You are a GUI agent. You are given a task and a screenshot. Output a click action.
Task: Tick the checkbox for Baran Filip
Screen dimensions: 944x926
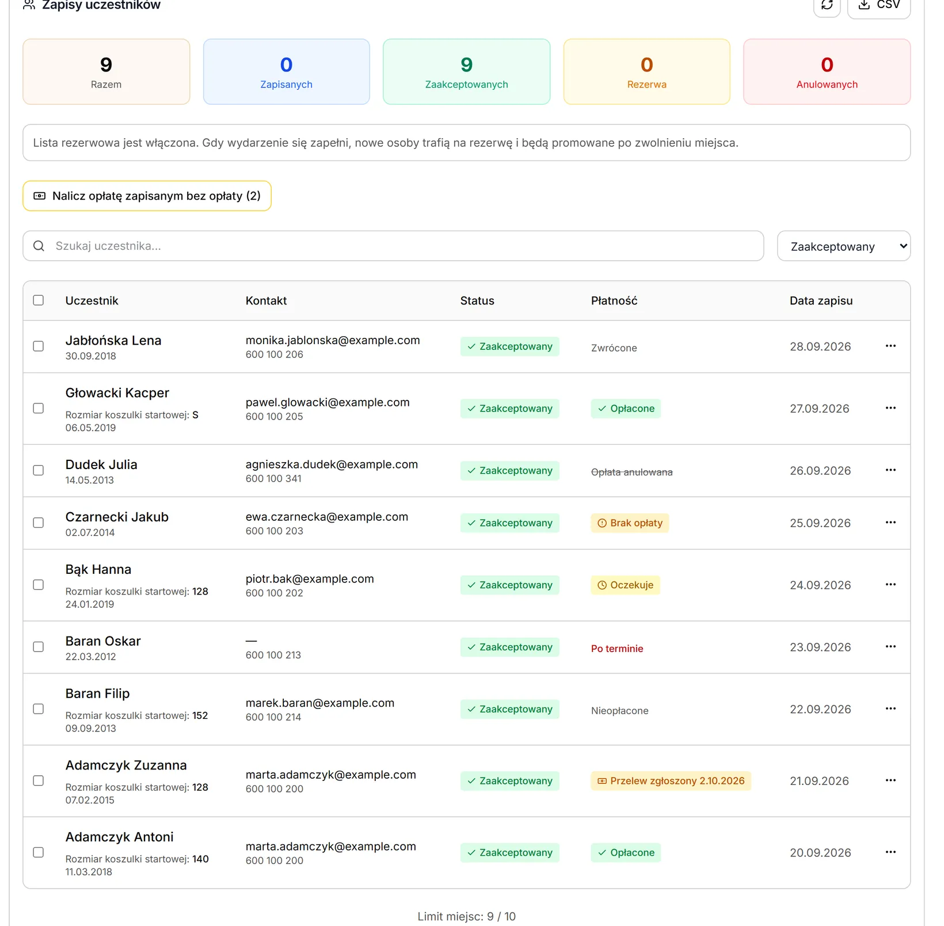point(39,710)
